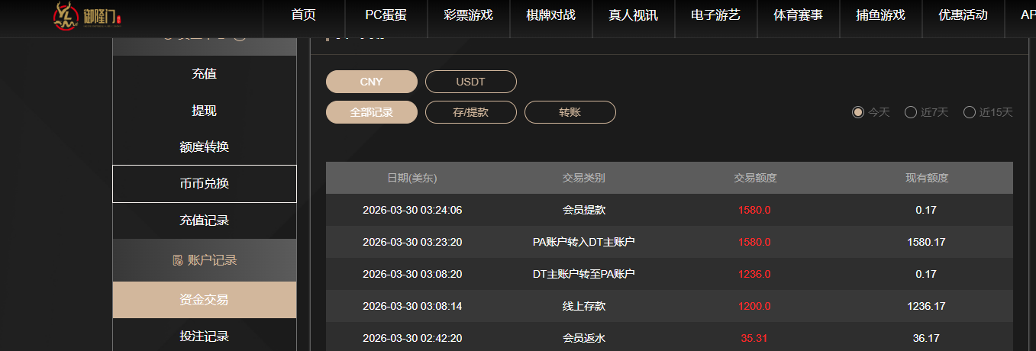
Task: Open the 体育赛事 menu item
Action: coord(799,14)
